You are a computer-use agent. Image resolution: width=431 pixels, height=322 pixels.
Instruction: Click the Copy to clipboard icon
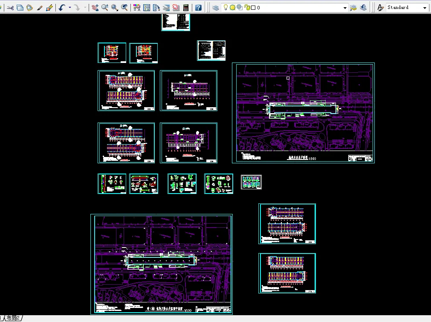click(20, 8)
